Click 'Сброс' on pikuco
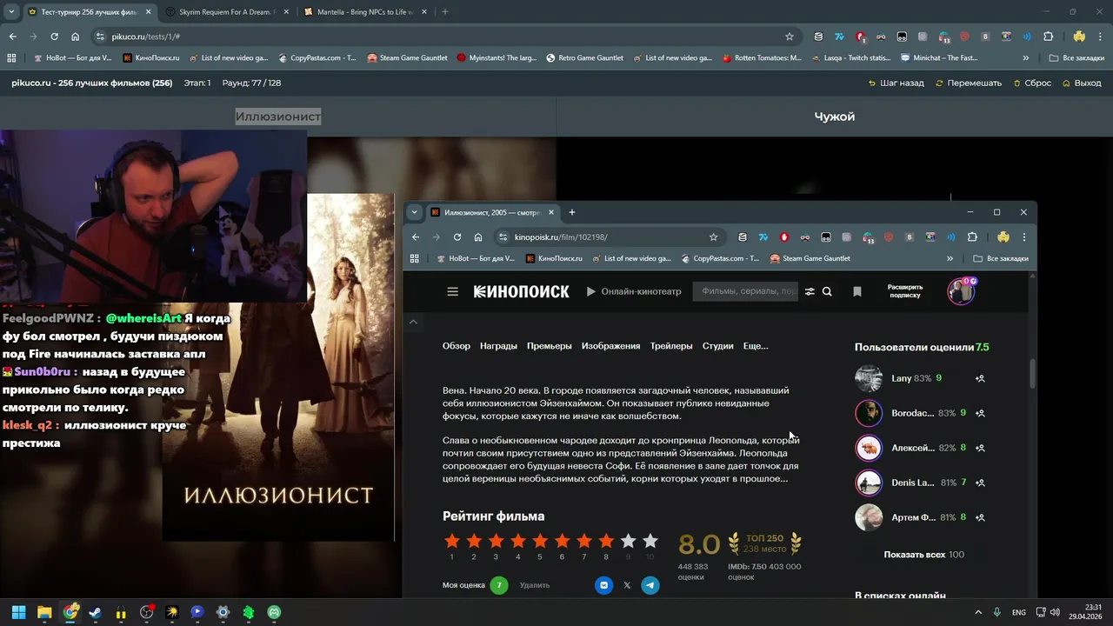Image resolution: width=1113 pixels, height=626 pixels. point(1032,83)
